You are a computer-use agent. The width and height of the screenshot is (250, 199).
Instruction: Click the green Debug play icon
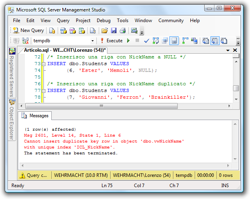128,41
